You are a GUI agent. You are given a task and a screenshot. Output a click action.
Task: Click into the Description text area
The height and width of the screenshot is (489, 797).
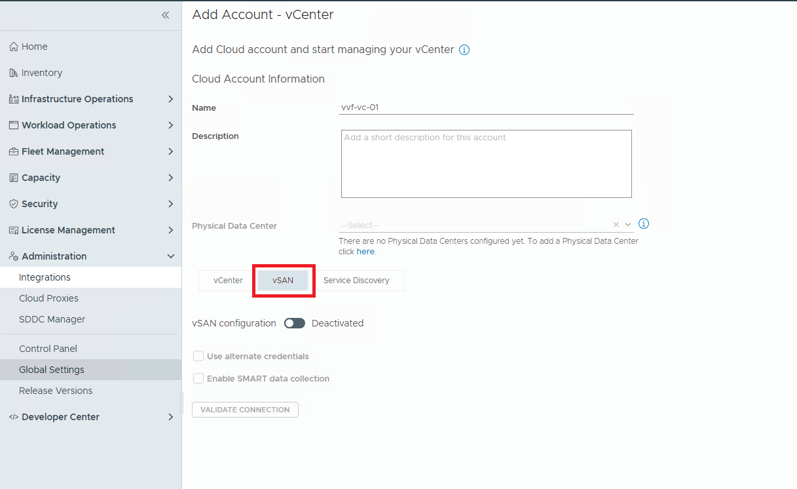click(x=486, y=164)
